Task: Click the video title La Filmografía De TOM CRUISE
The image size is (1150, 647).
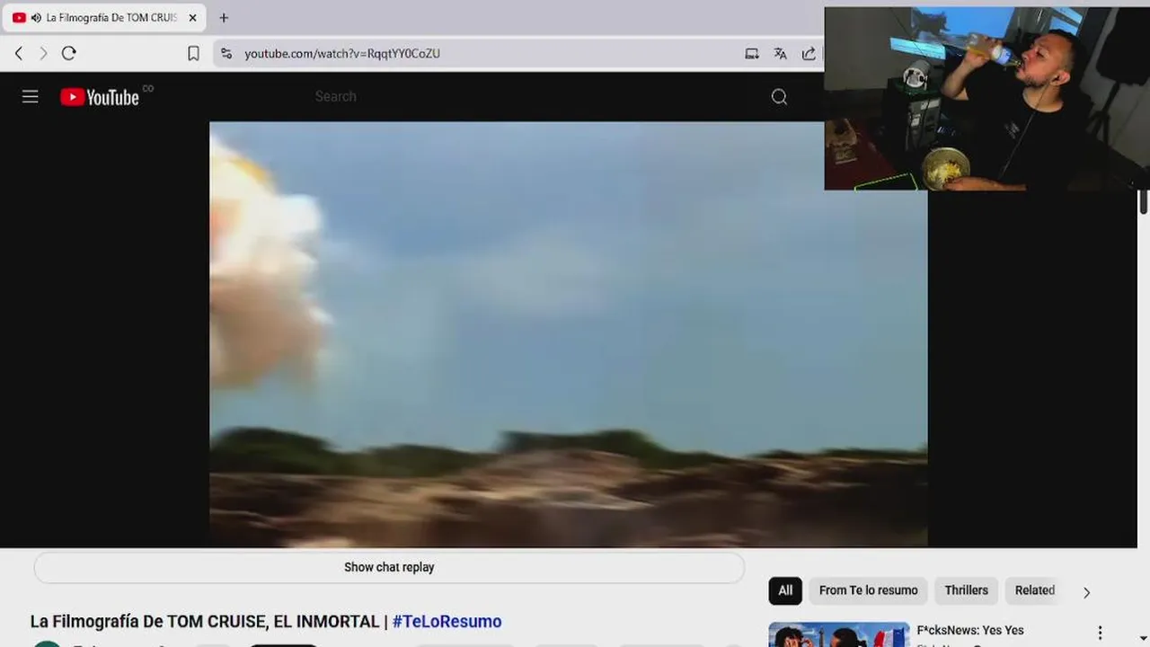Action: pos(205,622)
